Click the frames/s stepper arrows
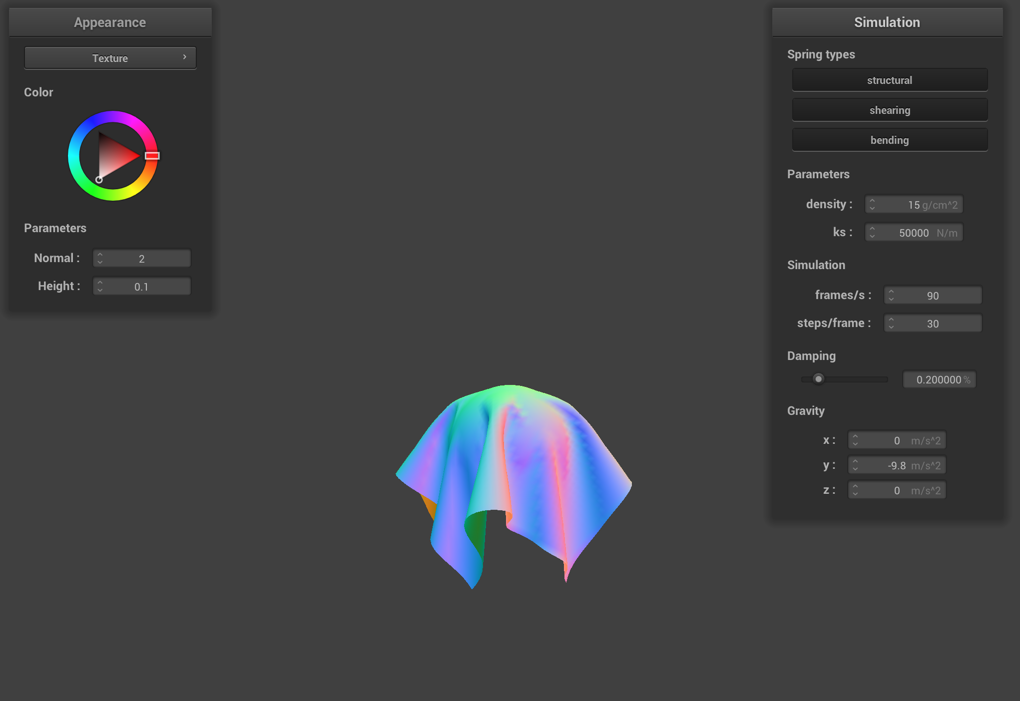1020x701 pixels. 891,296
